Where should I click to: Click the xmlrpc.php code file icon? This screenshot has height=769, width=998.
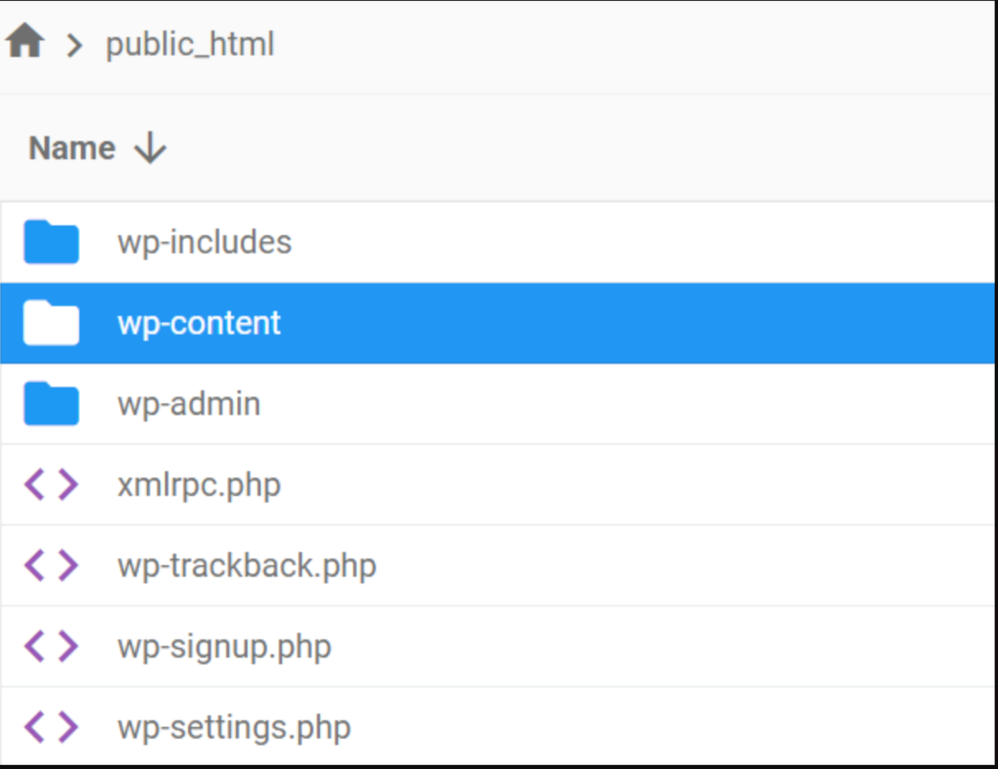click(52, 484)
